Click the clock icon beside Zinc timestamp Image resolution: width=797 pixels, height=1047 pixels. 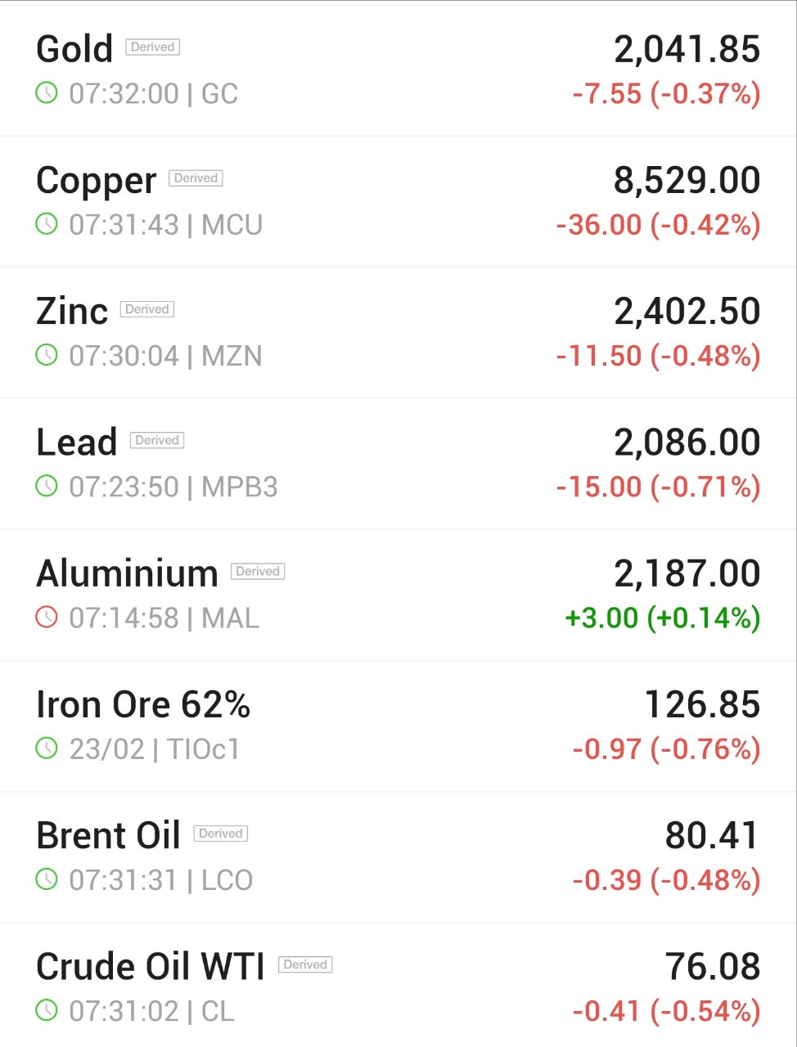click(47, 354)
